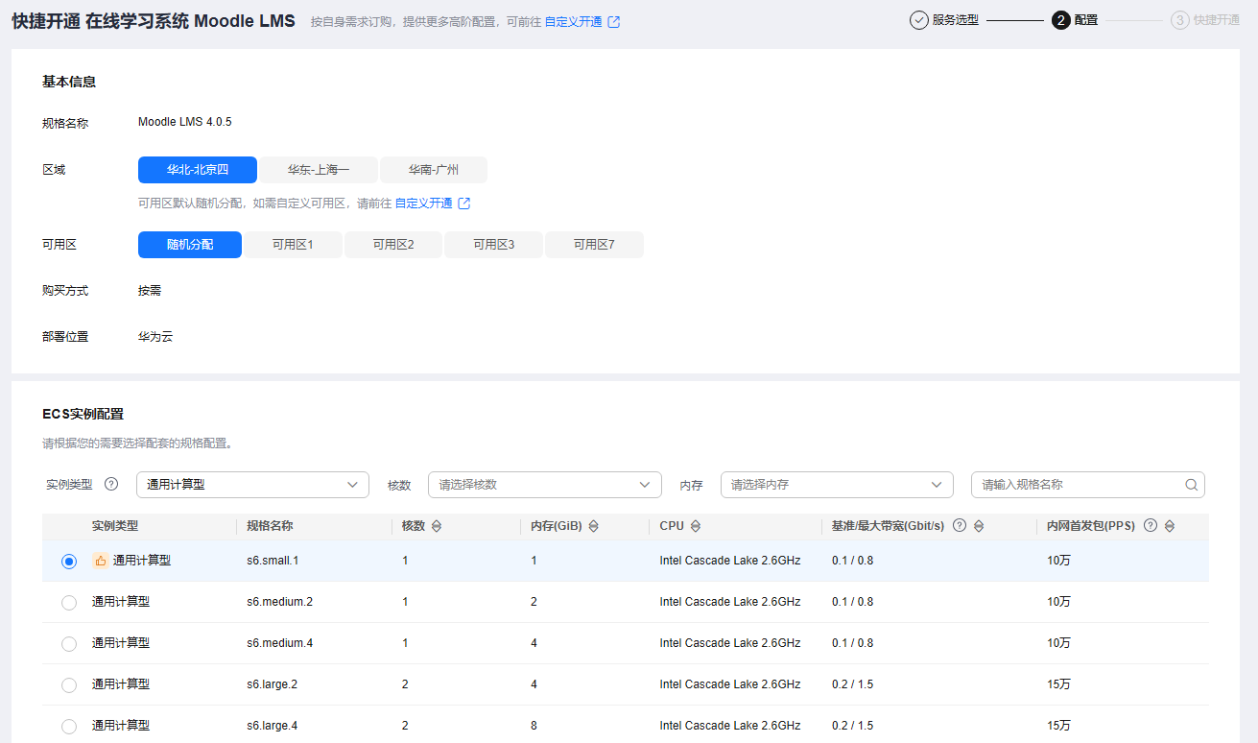Open 自定义开通 link below region buttons
The height and width of the screenshot is (743, 1258).
point(424,204)
